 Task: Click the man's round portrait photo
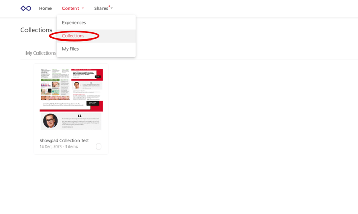(x=50, y=121)
